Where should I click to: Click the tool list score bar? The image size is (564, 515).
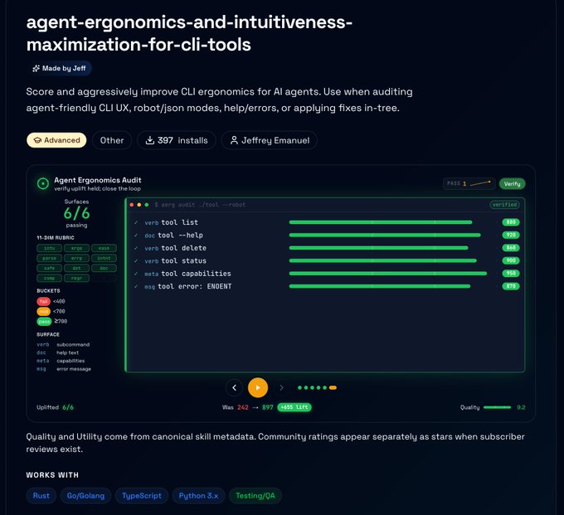coord(381,222)
